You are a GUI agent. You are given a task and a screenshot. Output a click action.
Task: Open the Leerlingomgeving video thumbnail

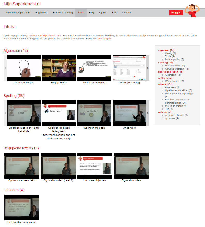[x=129, y=68]
